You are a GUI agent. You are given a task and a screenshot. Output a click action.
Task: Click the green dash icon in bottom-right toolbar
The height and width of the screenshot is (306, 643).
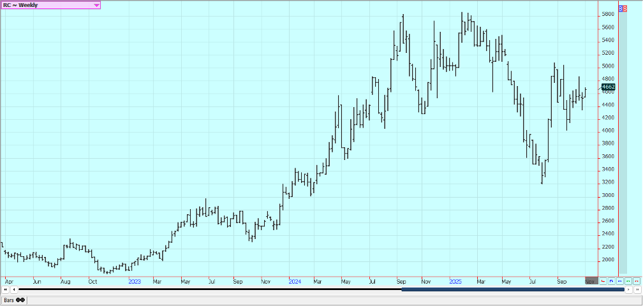click(x=628, y=280)
